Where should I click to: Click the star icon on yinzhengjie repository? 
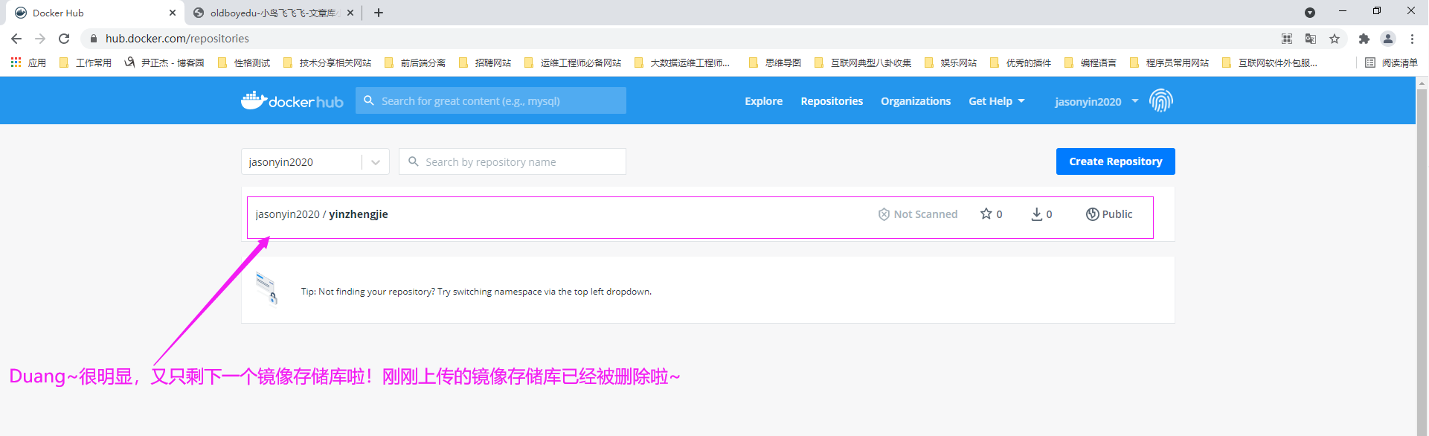tap(986, 214)
